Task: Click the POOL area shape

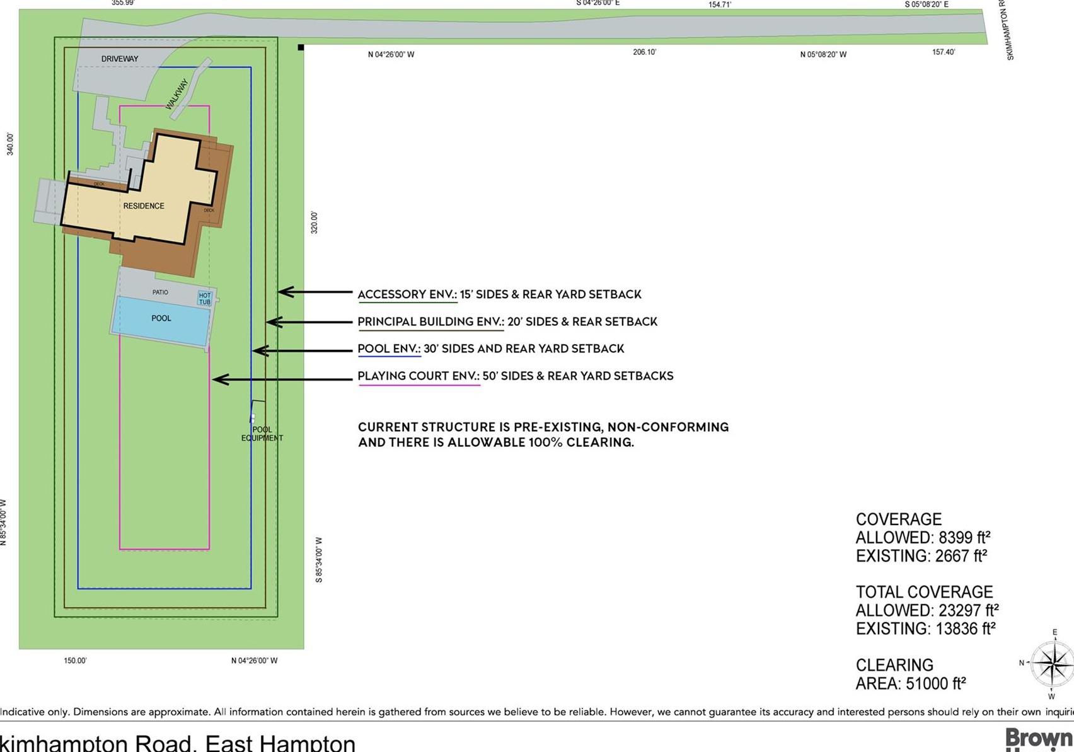Action: pos(163,318)
